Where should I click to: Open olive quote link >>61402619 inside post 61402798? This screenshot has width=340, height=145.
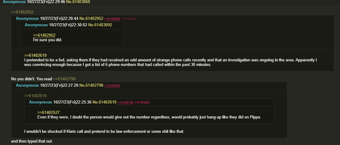(35, 96)
